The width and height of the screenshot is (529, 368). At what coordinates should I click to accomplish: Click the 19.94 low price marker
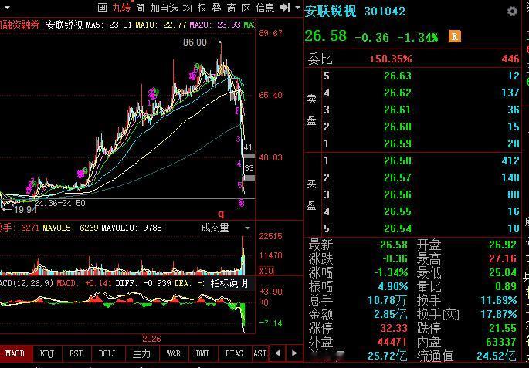pos(25,210)
